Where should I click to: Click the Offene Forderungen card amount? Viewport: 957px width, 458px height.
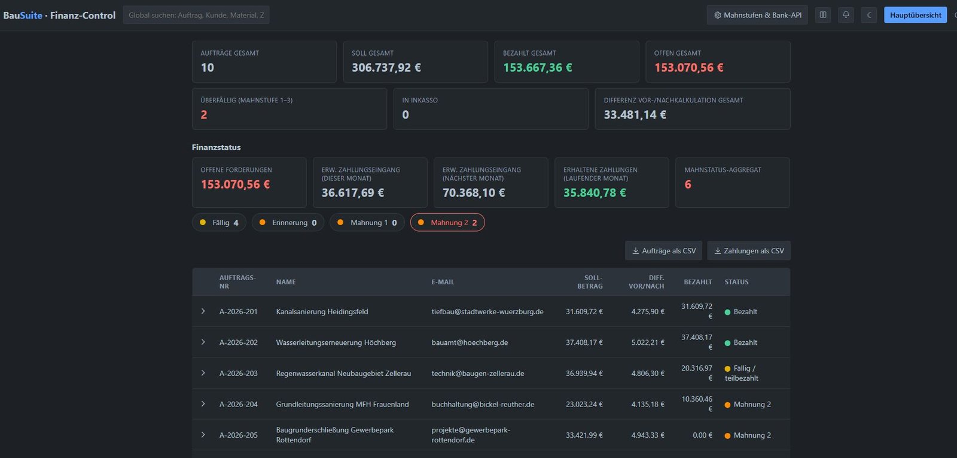235,184
